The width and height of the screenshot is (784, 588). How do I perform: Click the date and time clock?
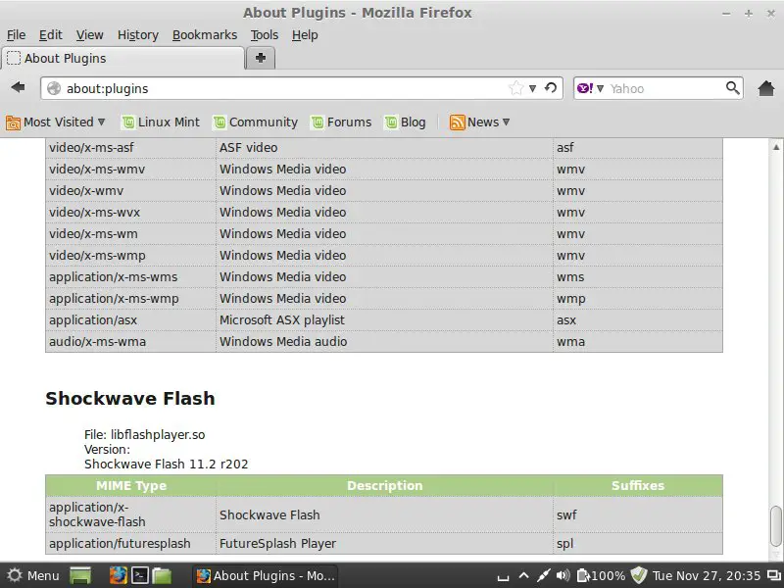point(707,575)
